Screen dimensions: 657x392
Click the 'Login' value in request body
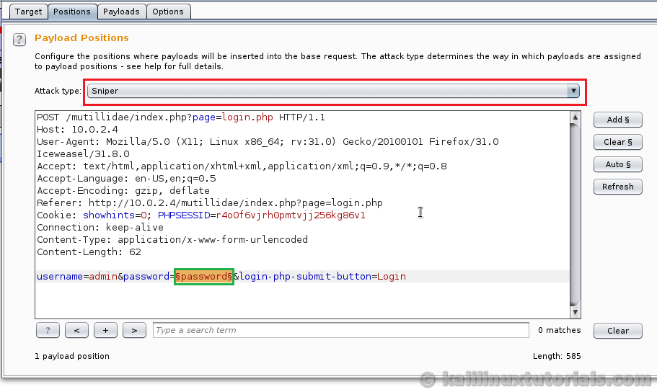392,277
